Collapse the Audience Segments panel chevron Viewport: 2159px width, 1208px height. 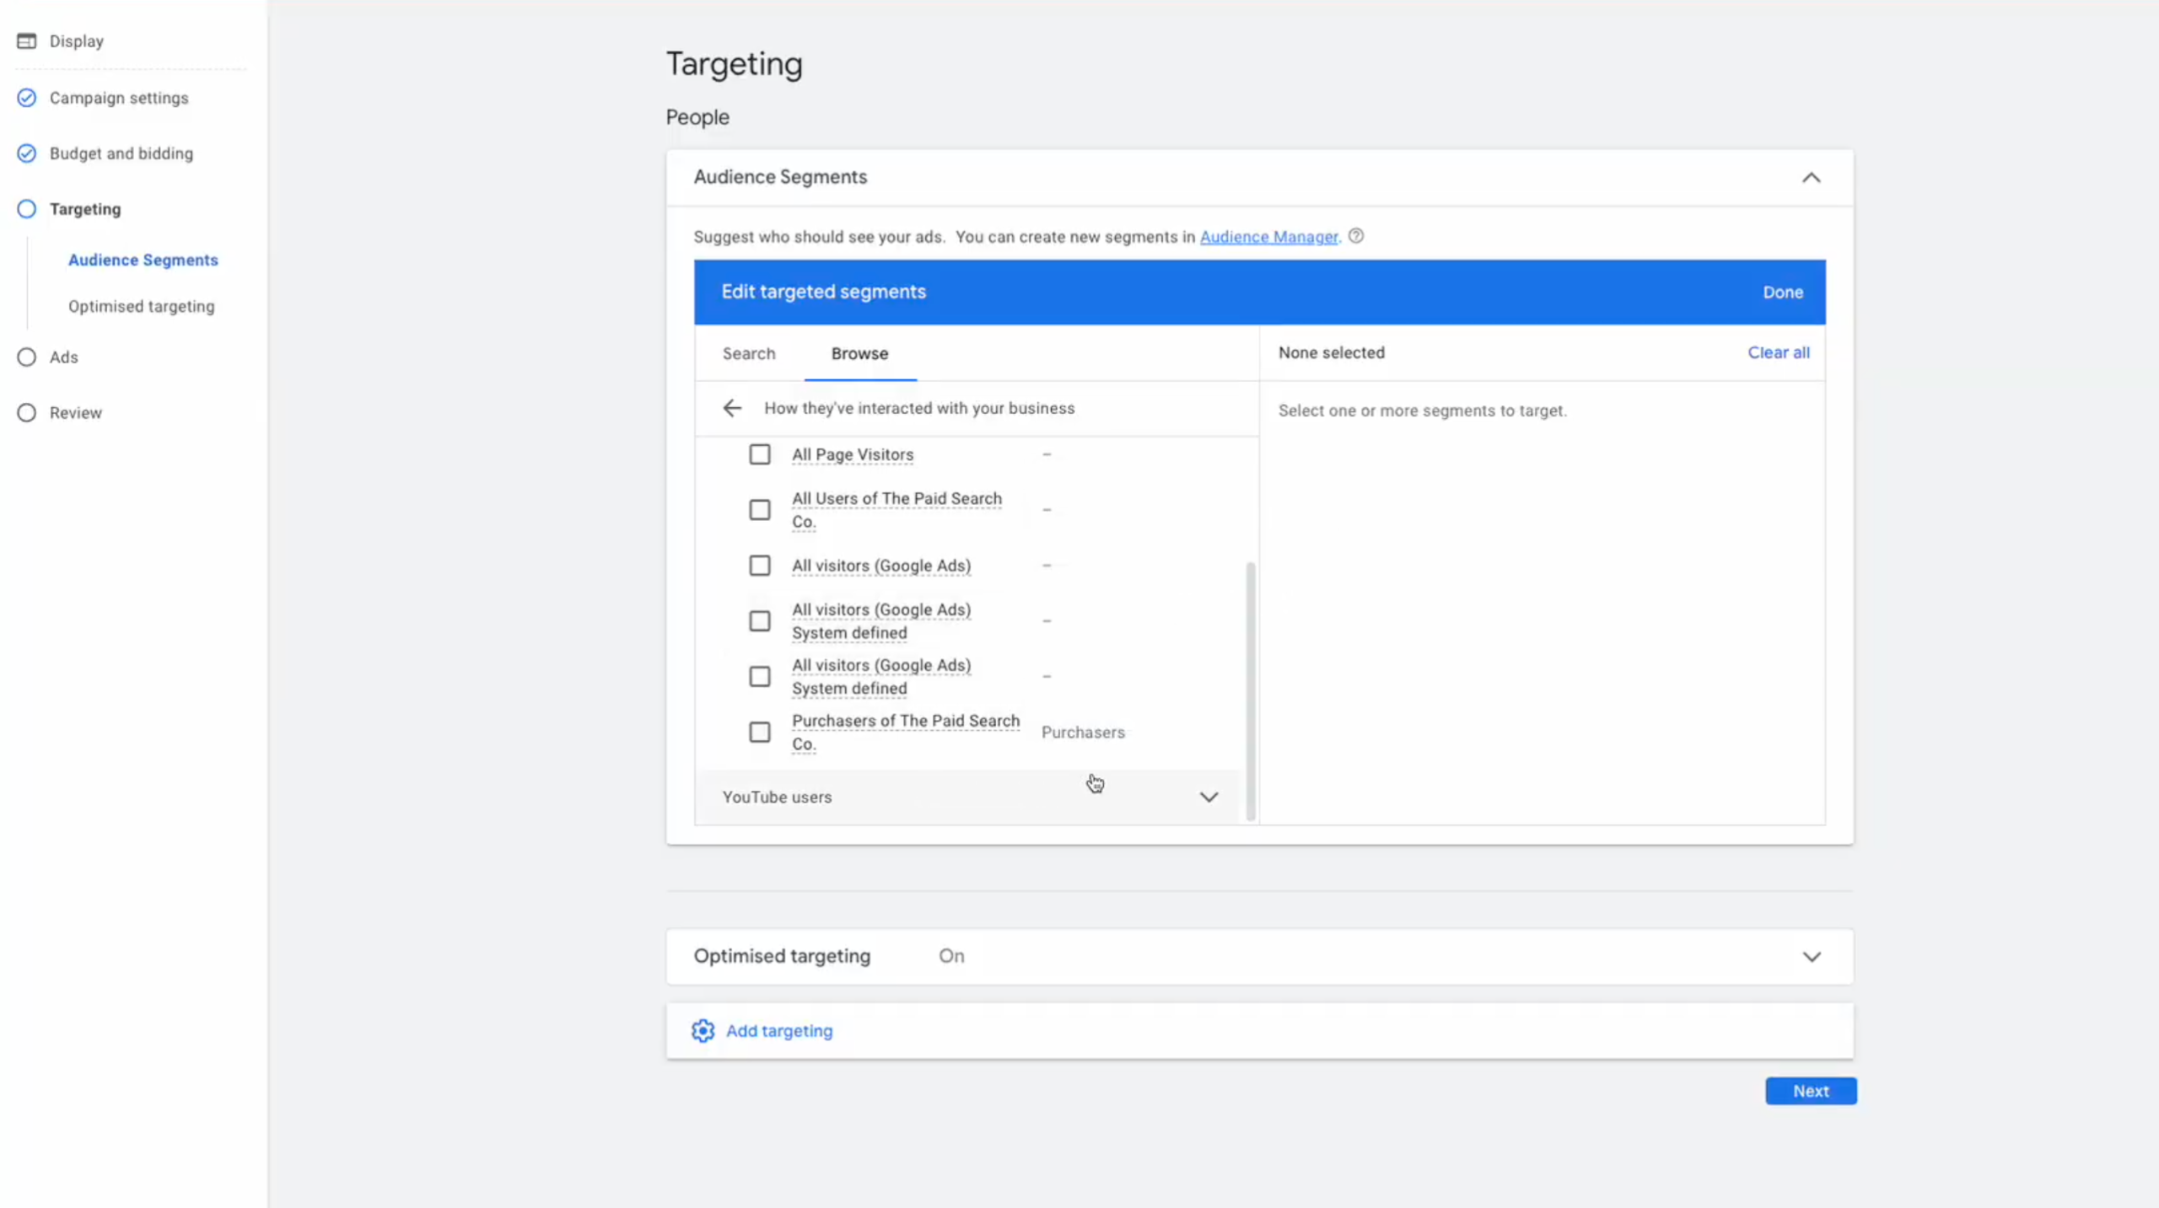pyautogui.click(x=1811, y=178)
